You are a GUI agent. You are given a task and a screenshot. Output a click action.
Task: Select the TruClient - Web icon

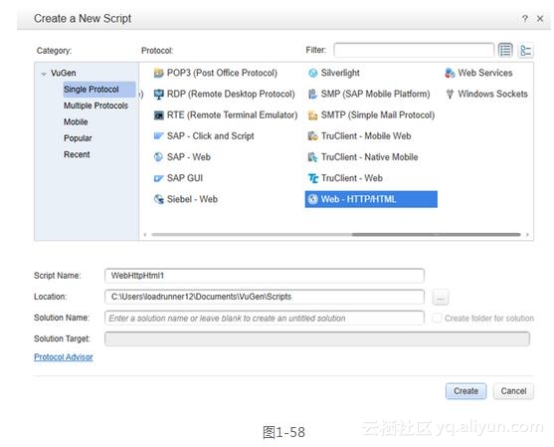(x=312, y=178)
